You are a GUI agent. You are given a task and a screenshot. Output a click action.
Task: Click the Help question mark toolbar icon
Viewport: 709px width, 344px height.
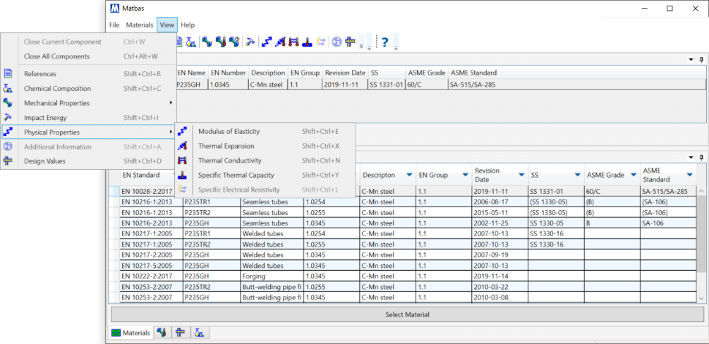click(x=385, y=42)
